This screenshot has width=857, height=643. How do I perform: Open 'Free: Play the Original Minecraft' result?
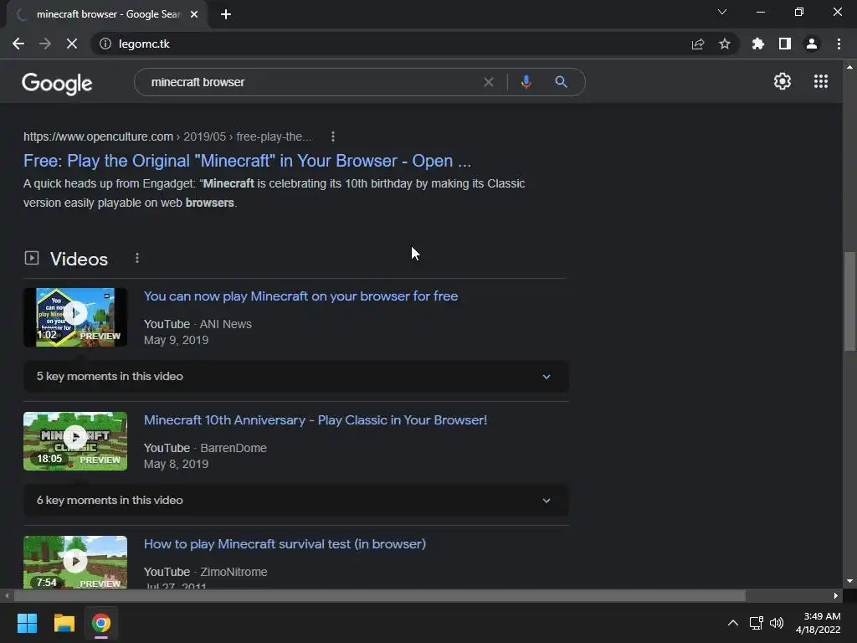[x=247, y=161]
